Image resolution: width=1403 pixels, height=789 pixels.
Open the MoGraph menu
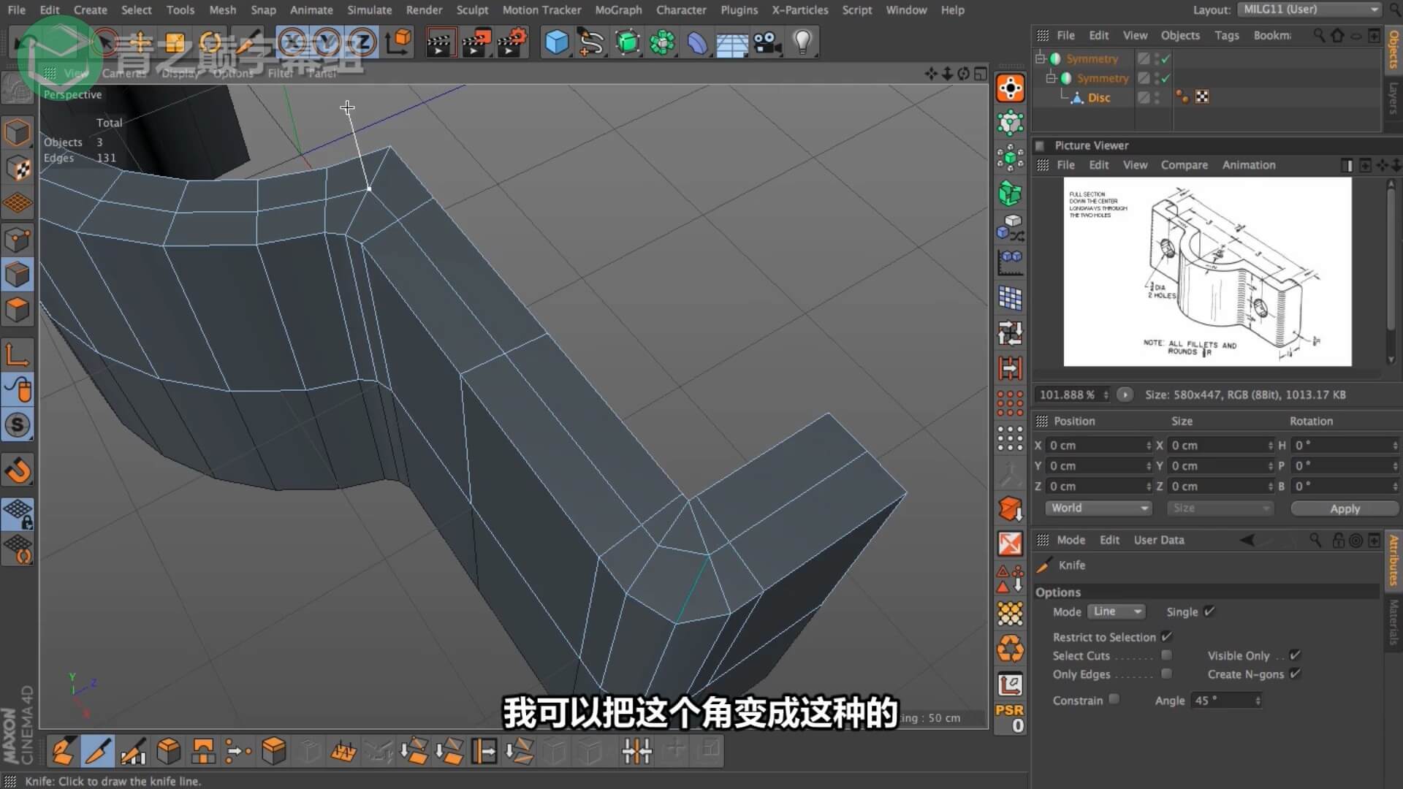tap(617, 10)
